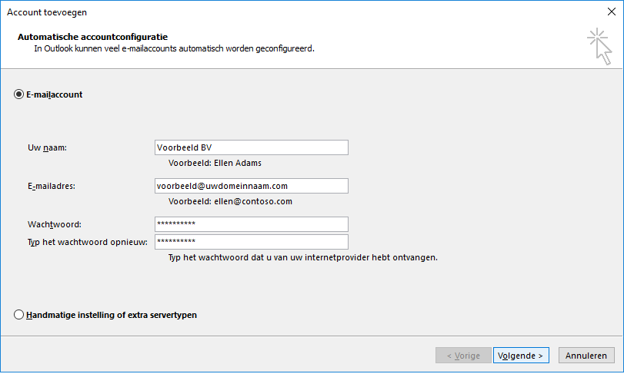Focus the Uw naam field containing Voorbeeld BV
Viewport: 624px width, 374px height.
pos(252,147)
